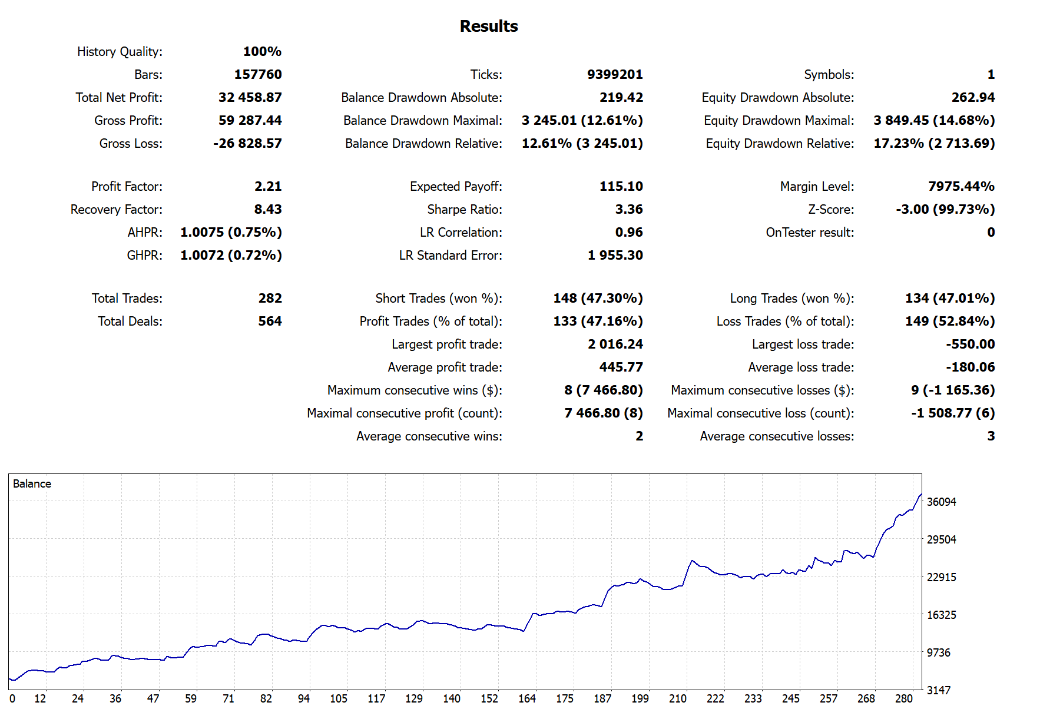Select the chart x-axis label "280"

point(904,699)
